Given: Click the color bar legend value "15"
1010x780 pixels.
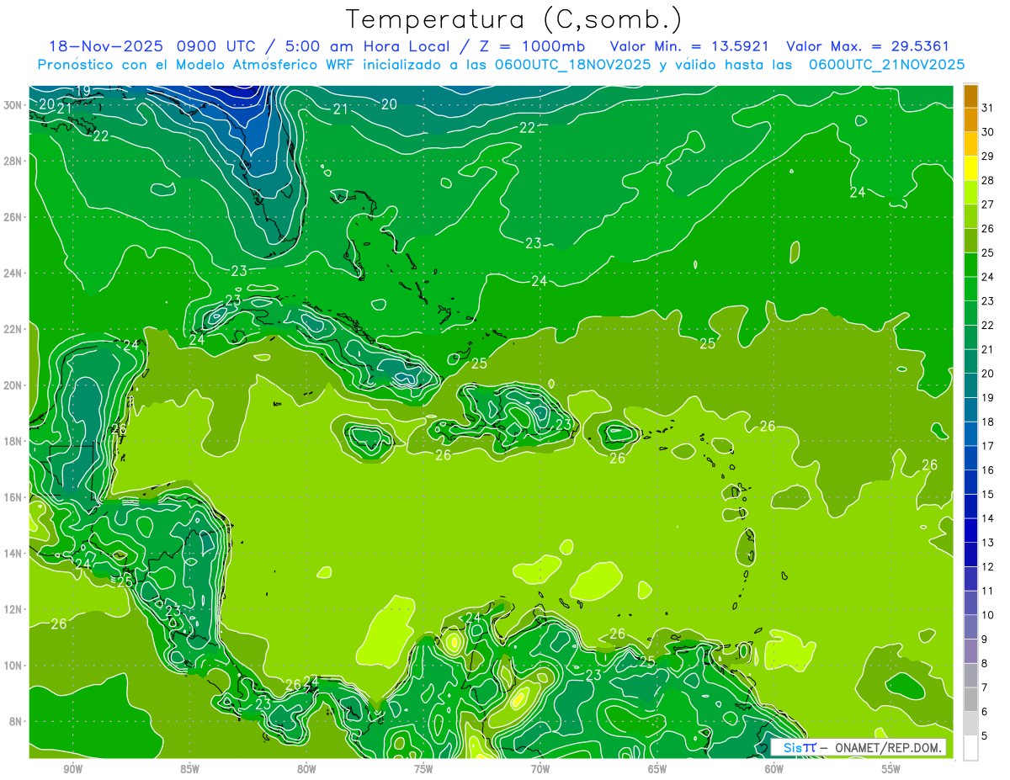Looking at the screenshot, I should click(x=988, y=495).
